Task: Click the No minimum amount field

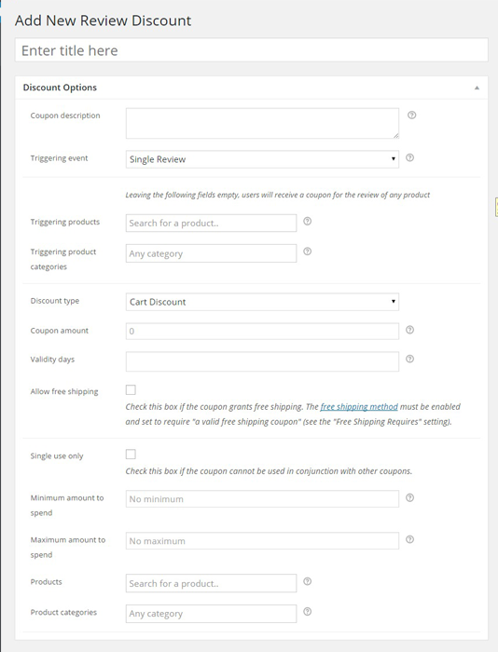Action: click(x=262, y=499)
